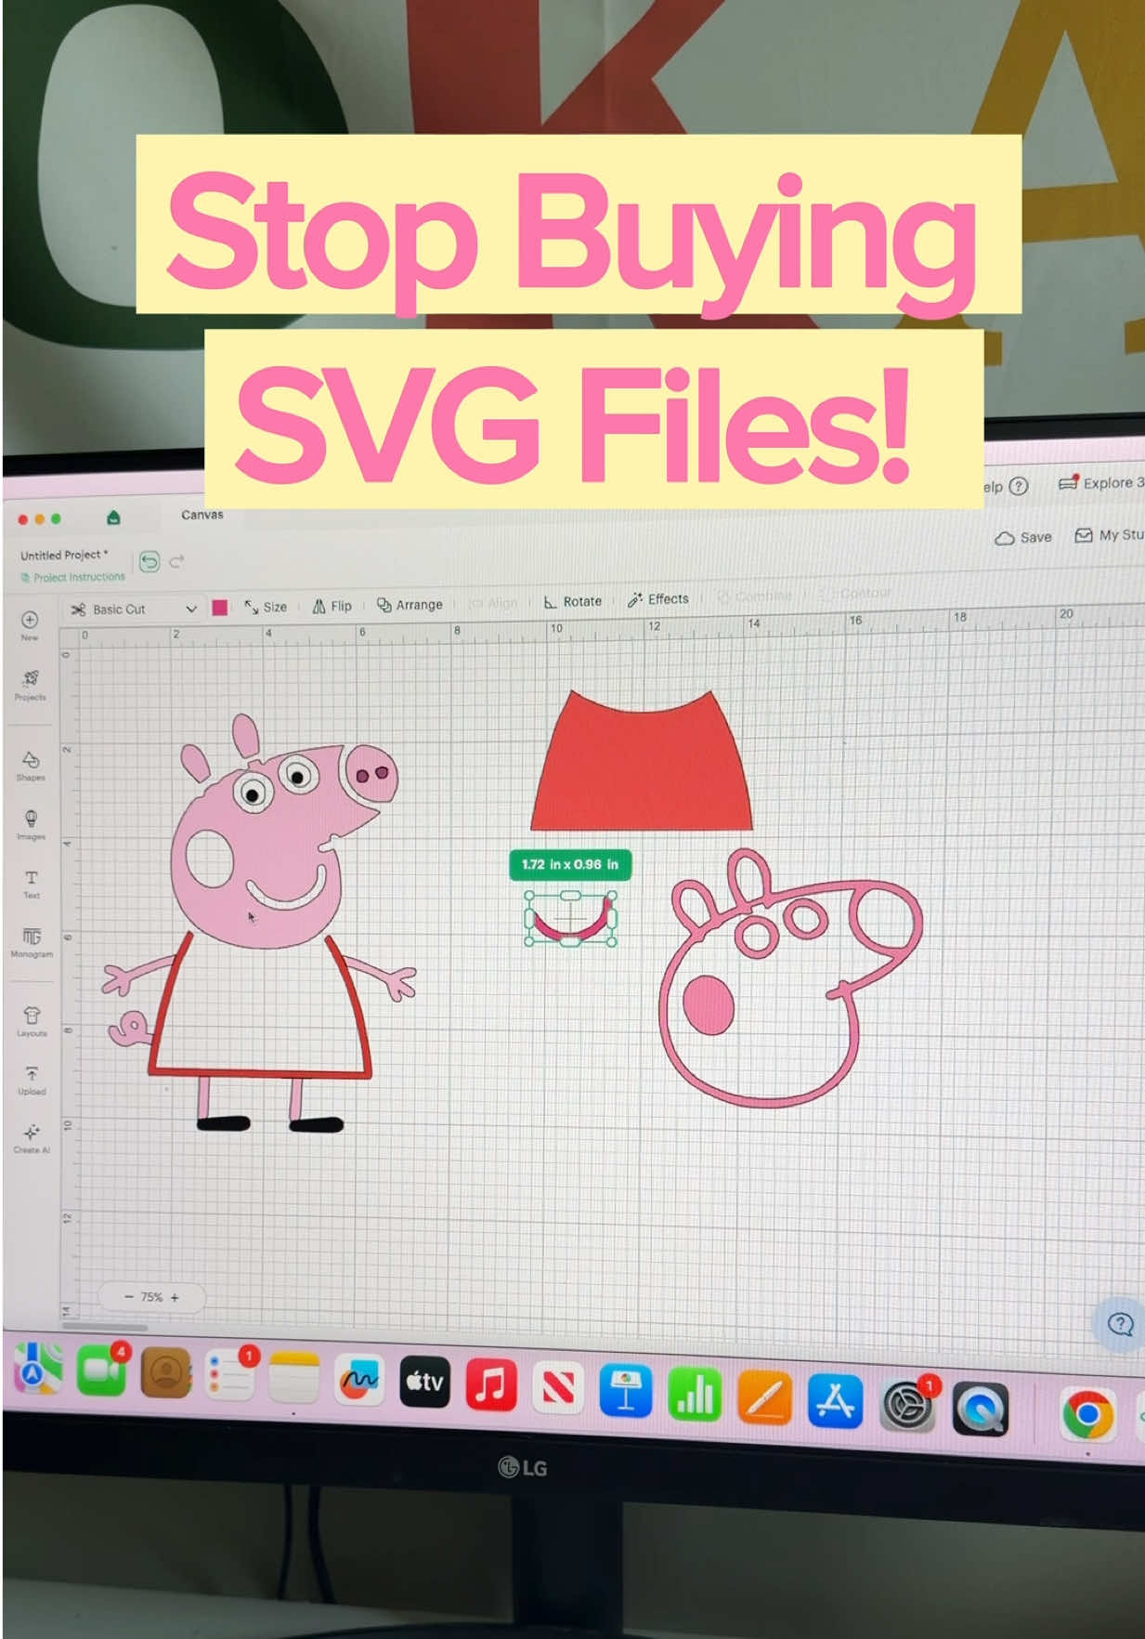This screenshot has height=1639, width=1145.
Task: Open the Size tool
Action: (266, 607)
